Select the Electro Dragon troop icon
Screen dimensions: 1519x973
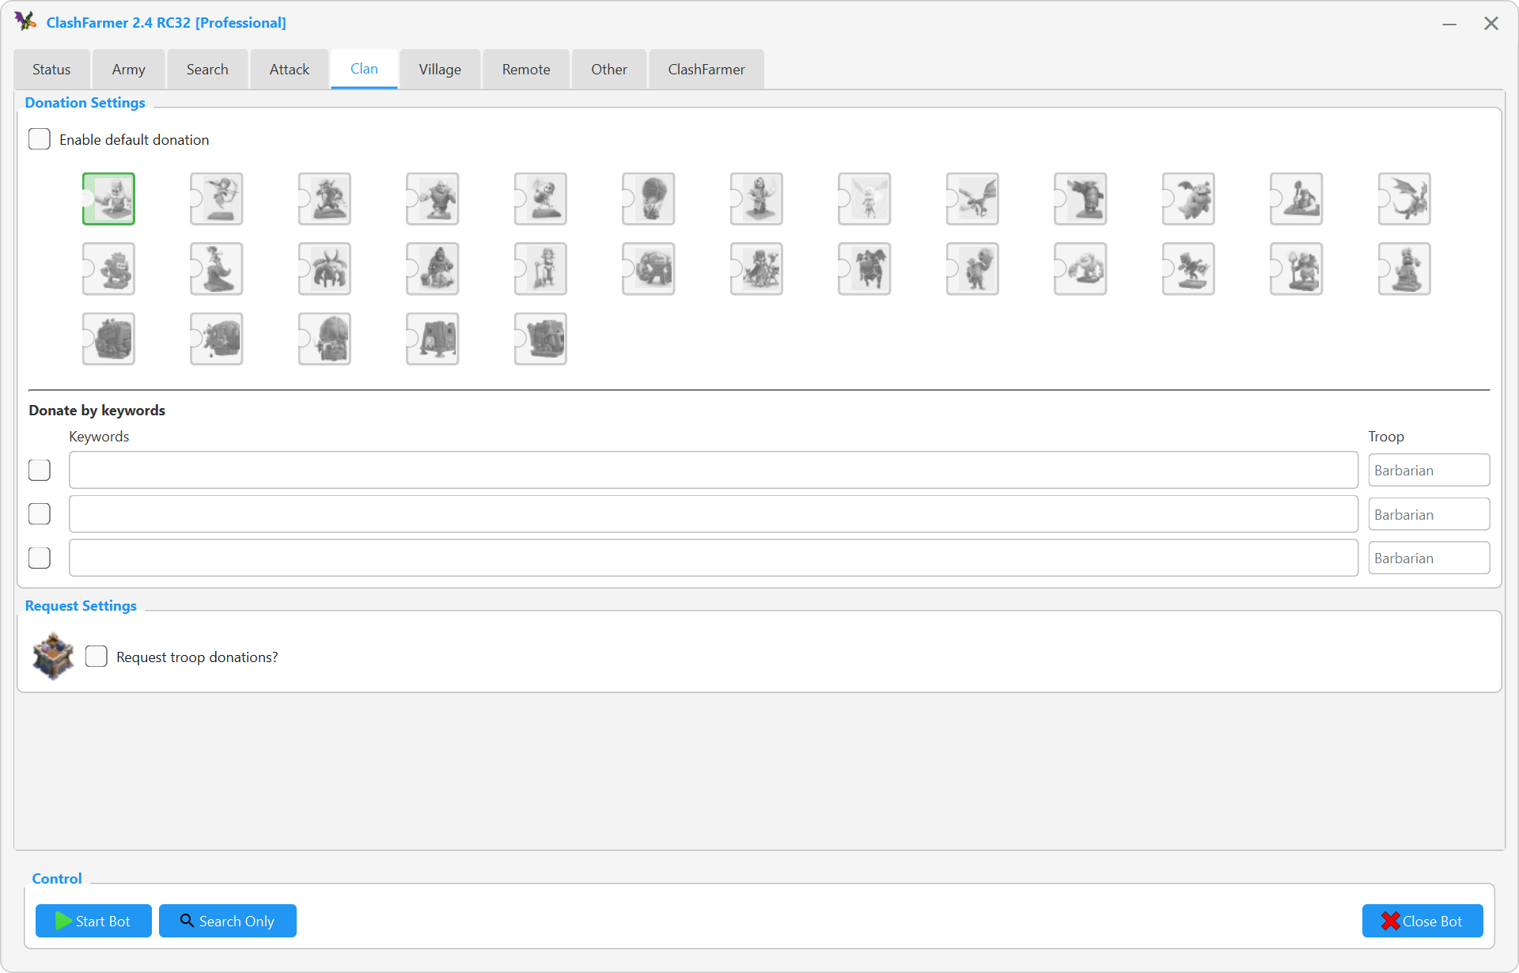[x=1404, y=199]
